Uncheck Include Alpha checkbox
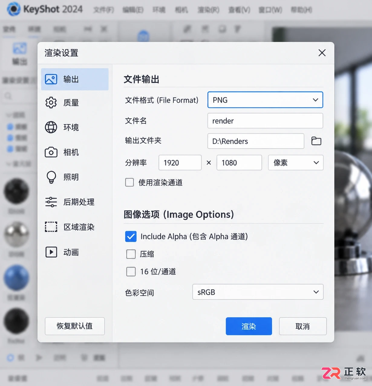Viewport: 372px width, 386px height. pyautogui.click(x=131, y=236)
